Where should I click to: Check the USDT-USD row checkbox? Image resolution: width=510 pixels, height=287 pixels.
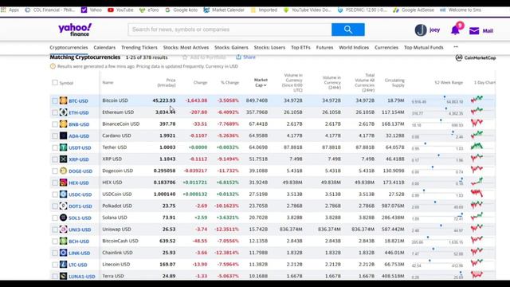pos(55,147)
